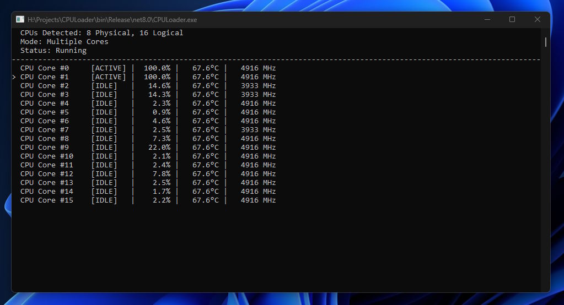Maximize the CPULoader console window
This screenshot has height=305, width=564.
(512, 19)
